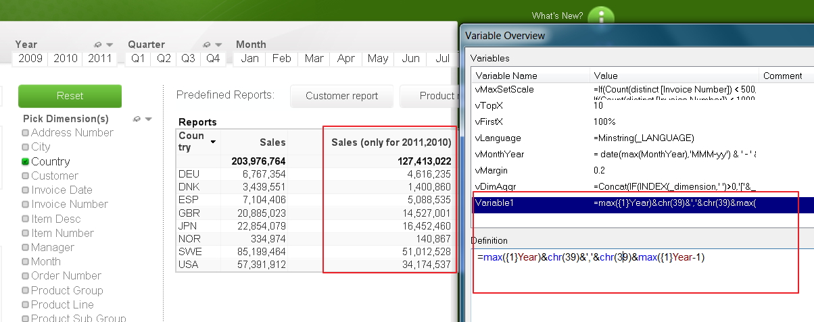Select Q3 in the Quarter filter
The image size is (814, 322).
pos(188,59)
